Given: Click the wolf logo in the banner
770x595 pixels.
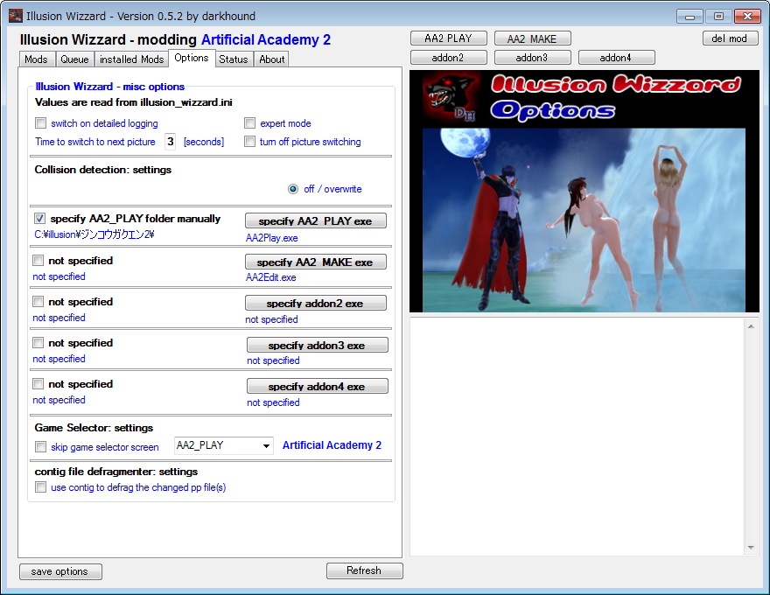Looking at the screenshot, I should click(451, 96).
